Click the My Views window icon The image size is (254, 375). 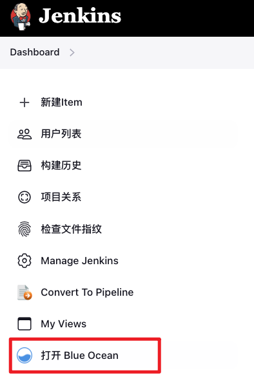pos(24,324)
